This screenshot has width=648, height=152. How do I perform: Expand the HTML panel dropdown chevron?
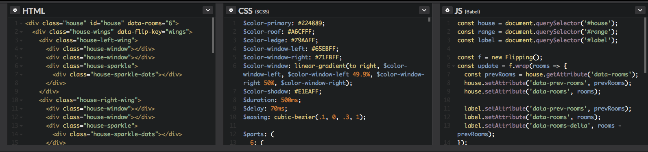click(208, 10)
